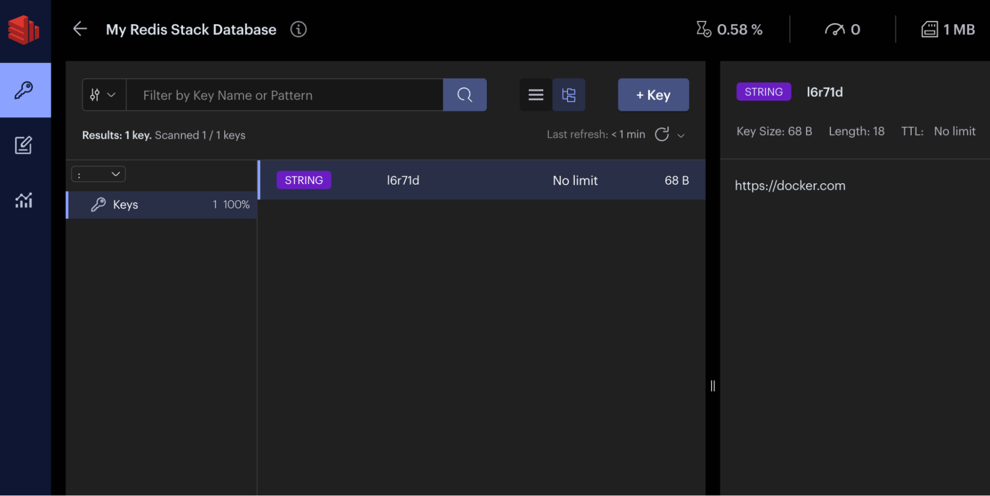
Task: Open the Browser key icon in sidebar
Action: coord(24,90)
